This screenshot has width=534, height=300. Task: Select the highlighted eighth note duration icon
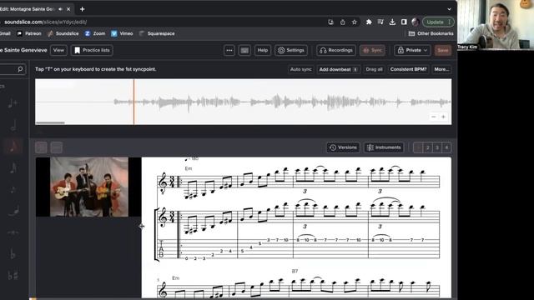[13, 147]
